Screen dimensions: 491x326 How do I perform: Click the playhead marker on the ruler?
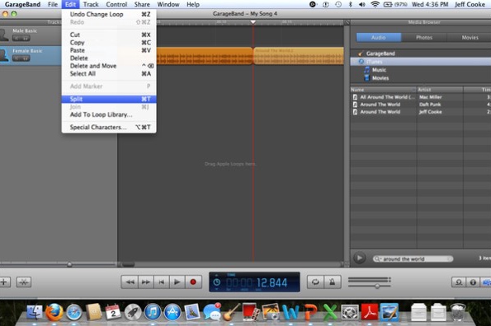(x=253, y=22)
